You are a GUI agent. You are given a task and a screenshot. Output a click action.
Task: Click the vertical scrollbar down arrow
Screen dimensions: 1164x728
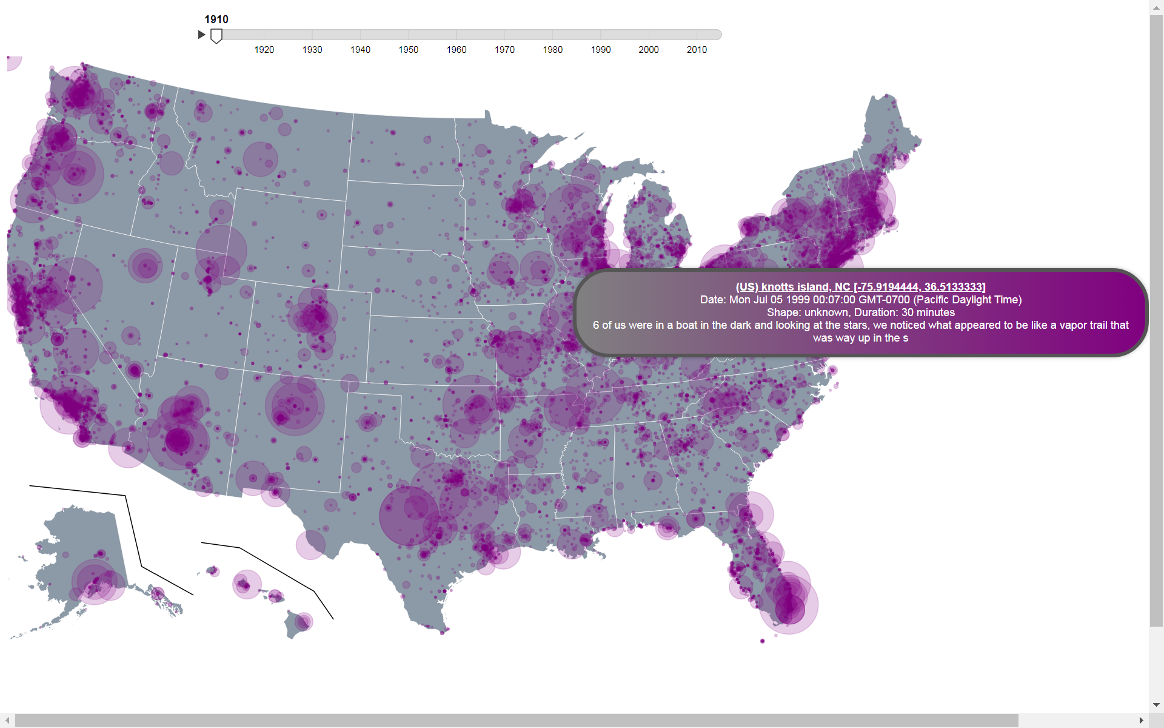pos(1156,705)
